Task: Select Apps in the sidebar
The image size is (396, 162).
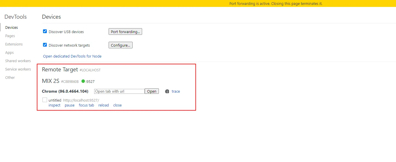Action: pos(10,53)
